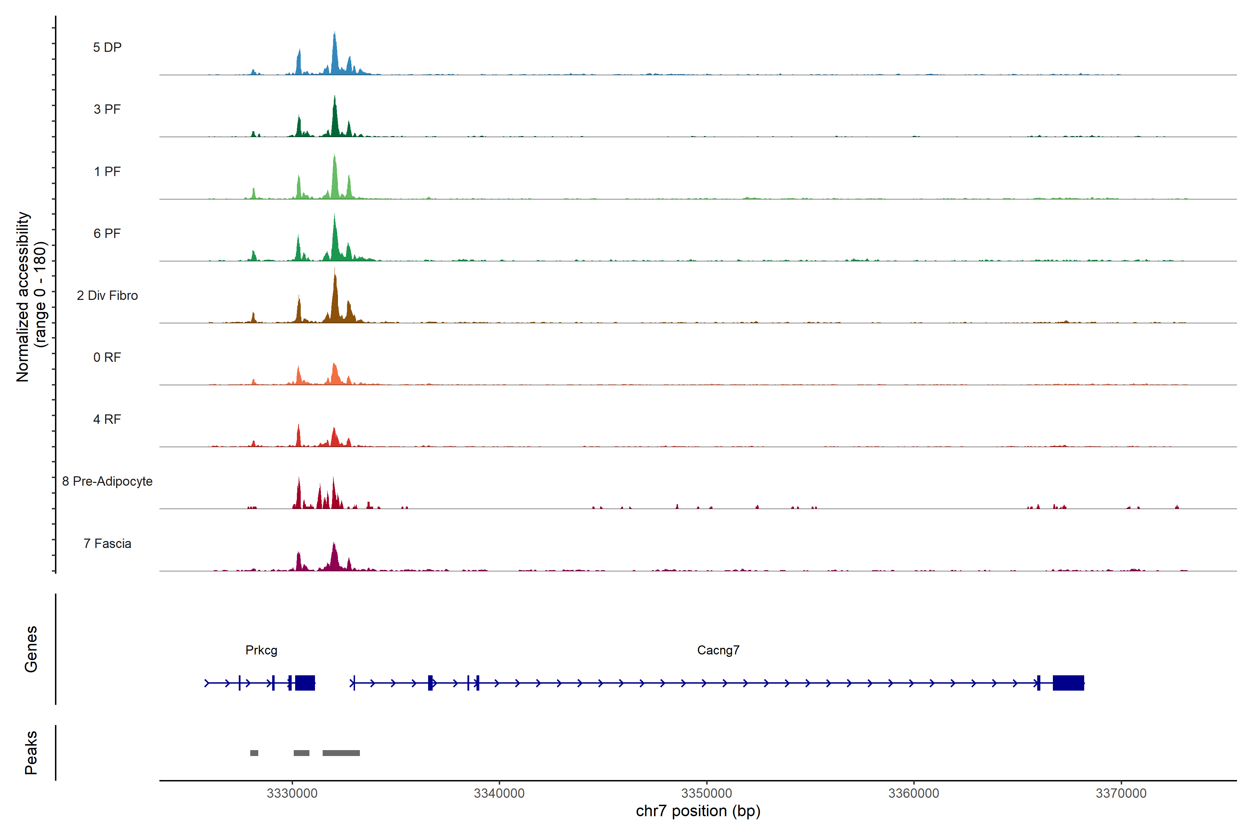1253x835 pixels.
Task: Click the 3330000 axis tick label
Action: click(292, 793)
